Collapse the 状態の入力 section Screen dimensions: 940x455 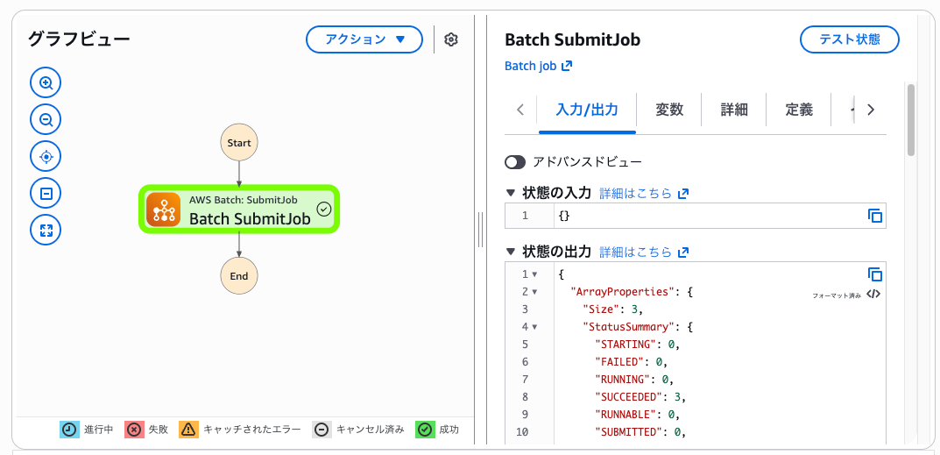point(511,193)
